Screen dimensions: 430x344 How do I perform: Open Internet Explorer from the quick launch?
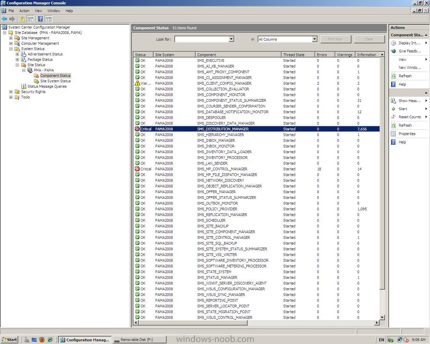tap(50, 340)
